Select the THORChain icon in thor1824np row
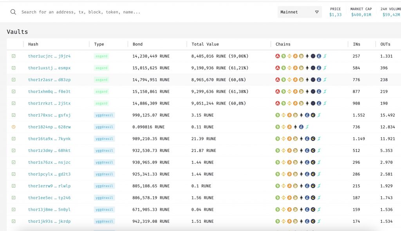The height and width of the screenshot is (231, 401). 307,127
